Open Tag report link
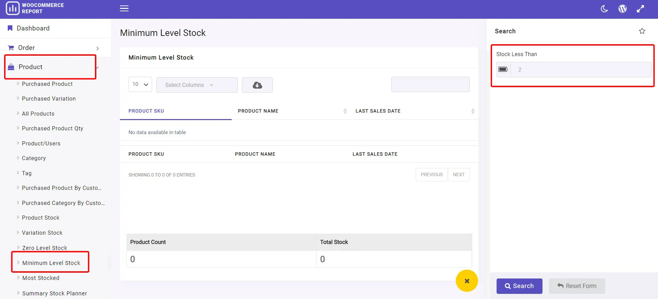Screen dimensions: 658x299 (x=27, y=173)
